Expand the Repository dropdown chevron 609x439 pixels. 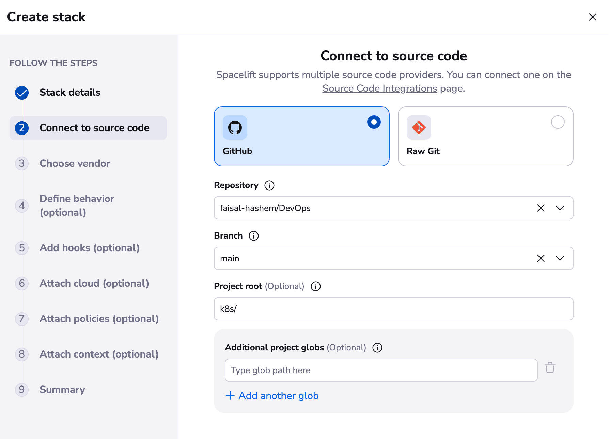pyautogui.click(x=560, y=208)
